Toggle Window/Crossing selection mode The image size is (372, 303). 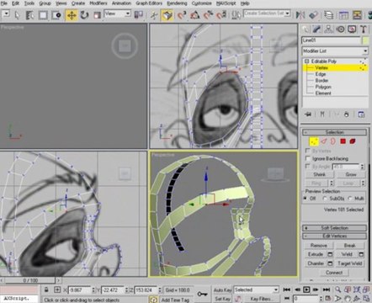pos(56,15)
